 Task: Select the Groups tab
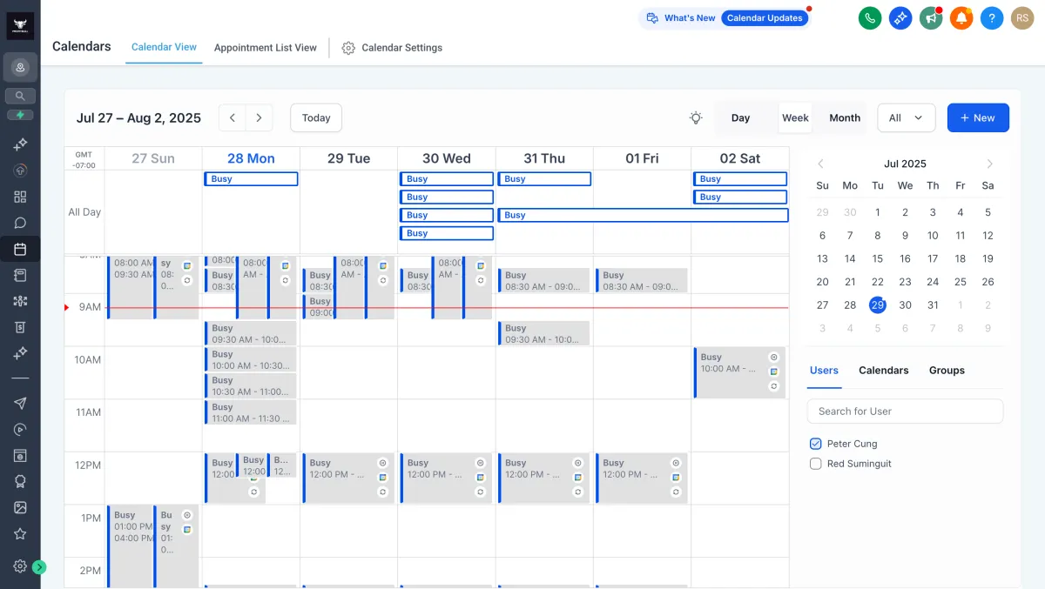(947, 371)
